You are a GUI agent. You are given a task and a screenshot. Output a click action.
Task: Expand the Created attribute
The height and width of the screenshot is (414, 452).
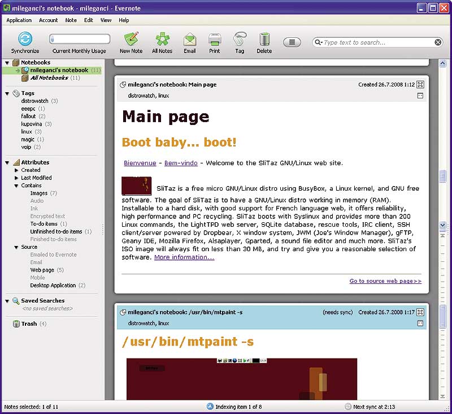[x=16, y=170]
